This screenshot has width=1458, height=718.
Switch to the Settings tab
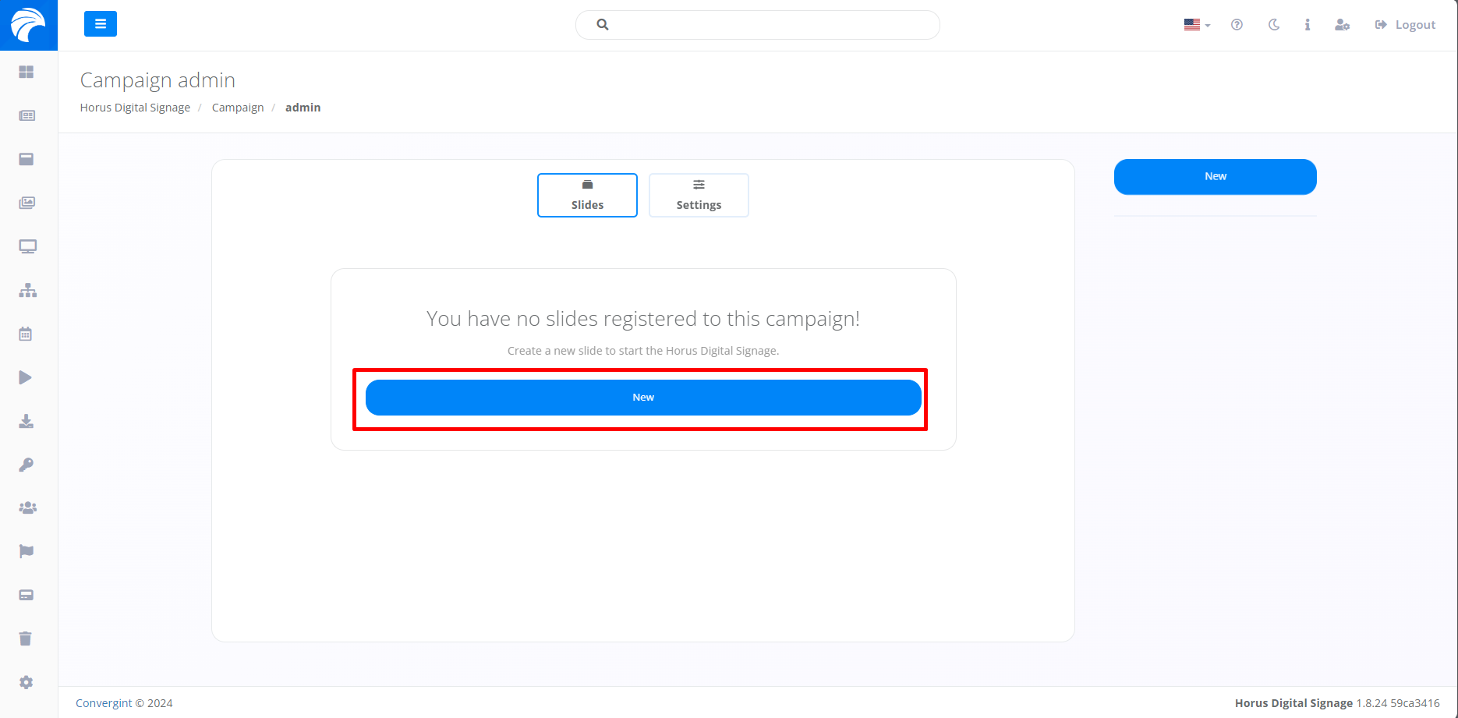coord(699,195)
